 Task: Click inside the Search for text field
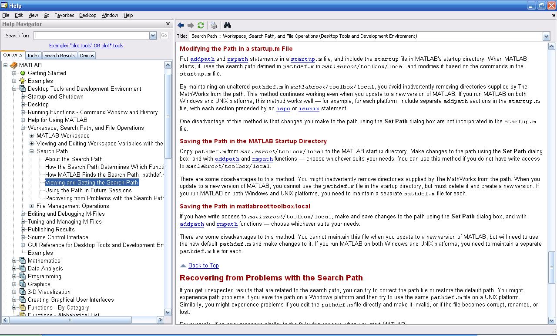pos(92,36)
